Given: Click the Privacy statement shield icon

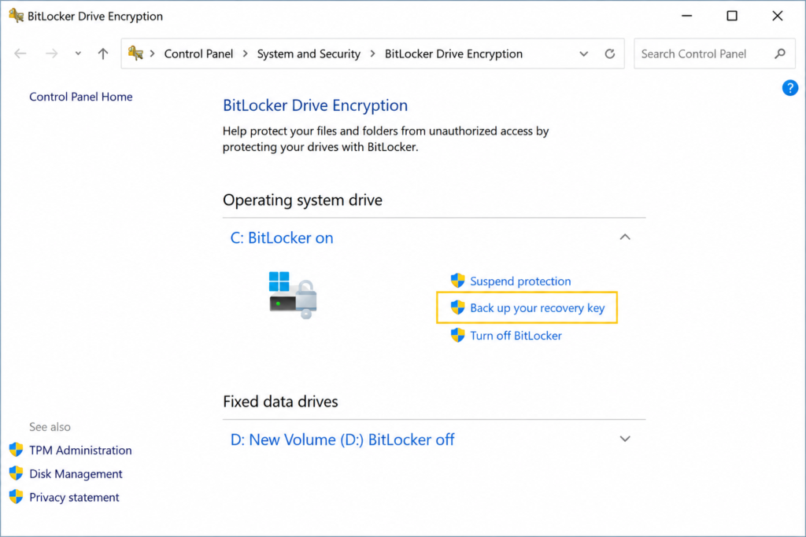Looking at the screenshot, I should (16, 496).
